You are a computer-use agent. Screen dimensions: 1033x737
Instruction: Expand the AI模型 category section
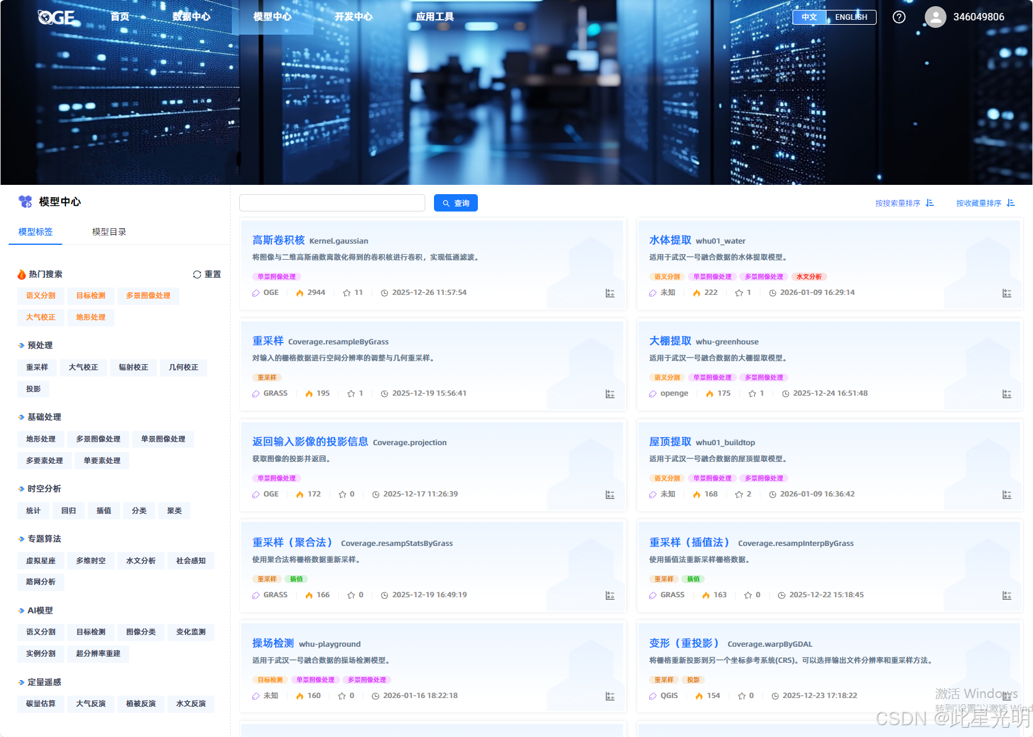tap(37, 610)
